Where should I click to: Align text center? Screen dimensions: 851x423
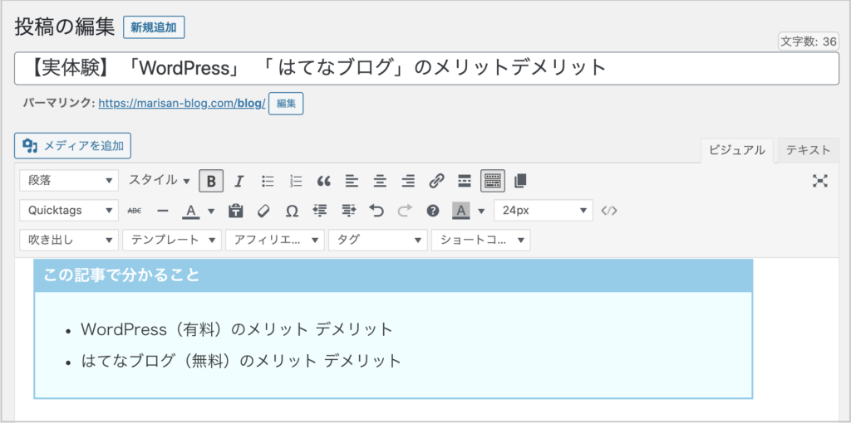(x=380, y=181)
